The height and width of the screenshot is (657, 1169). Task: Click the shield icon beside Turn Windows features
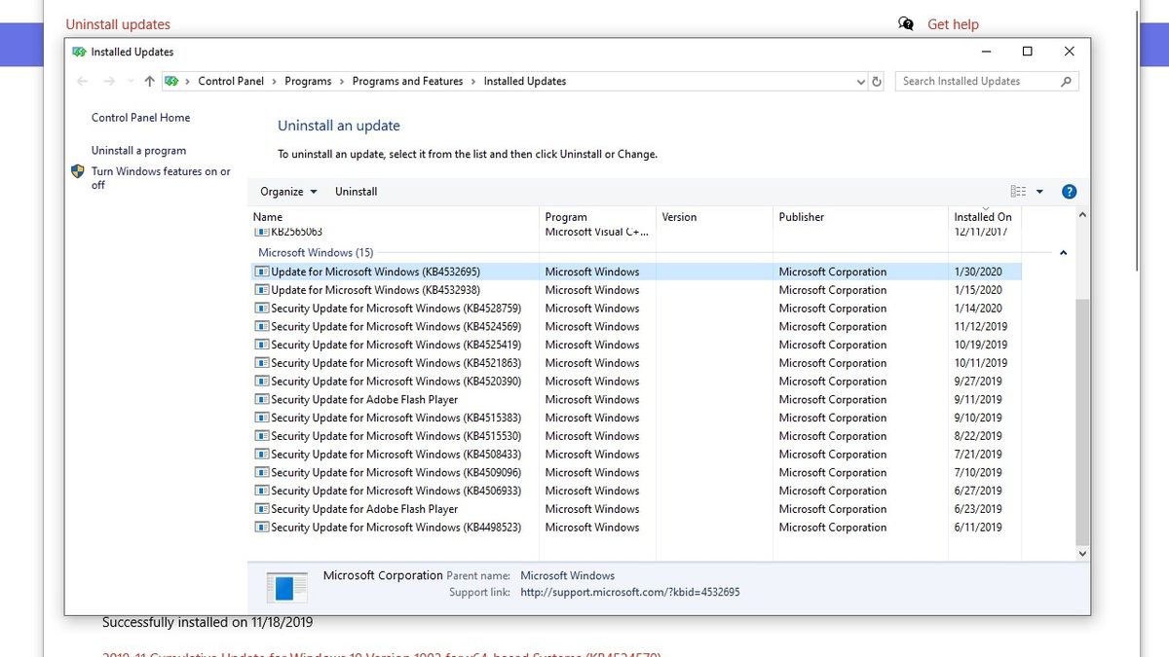click(77, 171)
